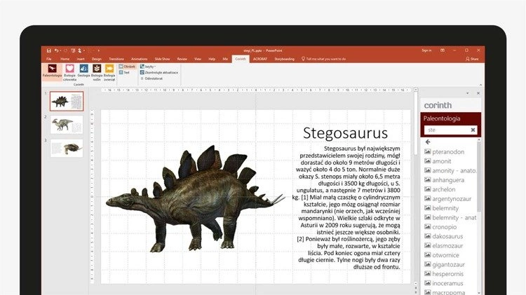Screen dimensions: 526x295
Task: Click the Sign in link
Action: [426, 50]
